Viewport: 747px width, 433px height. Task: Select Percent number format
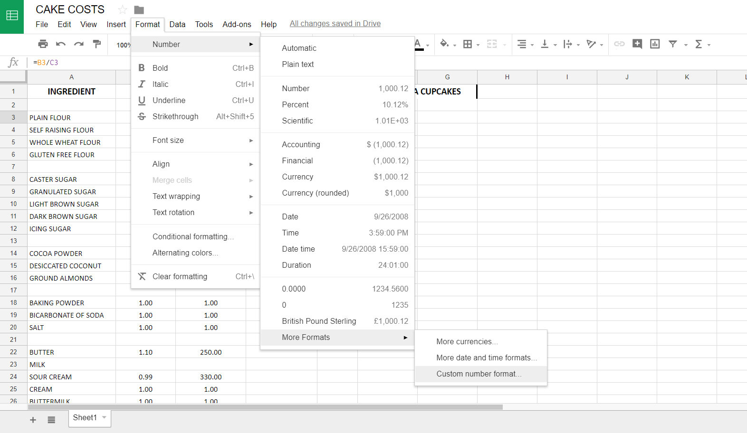click(x=337, y=105)
